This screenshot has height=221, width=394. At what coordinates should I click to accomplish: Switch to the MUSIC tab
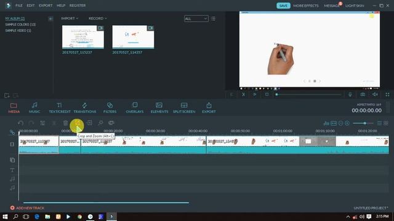(x=34, y=108)
